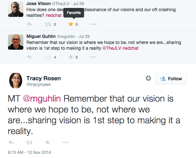Image resolution: width=196 pixels, height=158 pixels.
Task: Retweet Tracy Rosen's tweet
Action: pos(29,142)
